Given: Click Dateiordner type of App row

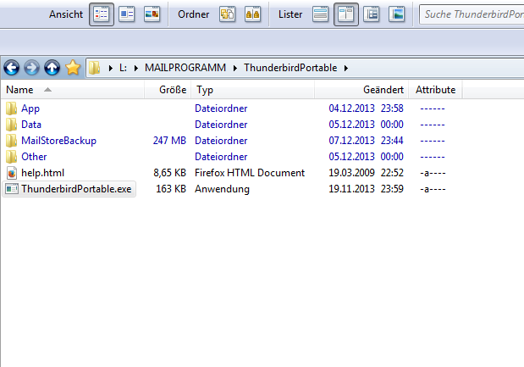Looking at the screenshot, I should click(x=221, y=108).
